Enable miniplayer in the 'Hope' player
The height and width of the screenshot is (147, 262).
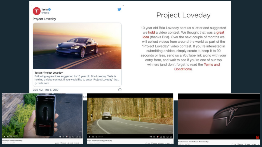[x=161, y=137]
